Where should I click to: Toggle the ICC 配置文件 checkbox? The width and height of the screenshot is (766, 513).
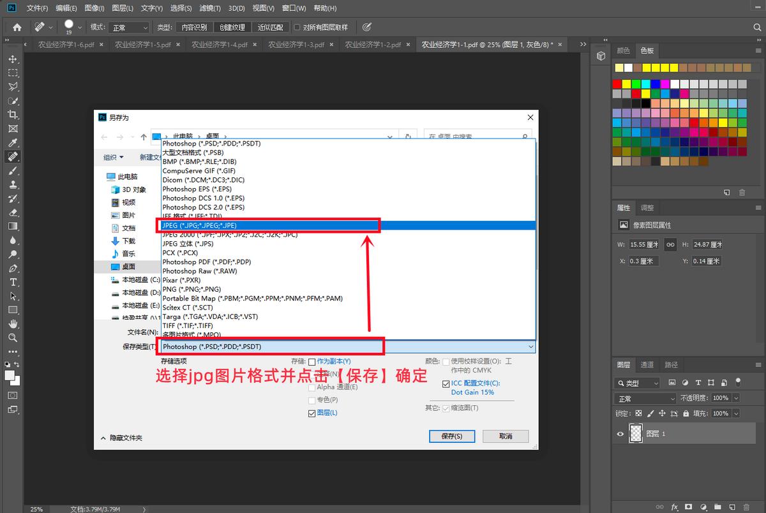[446, 383]
